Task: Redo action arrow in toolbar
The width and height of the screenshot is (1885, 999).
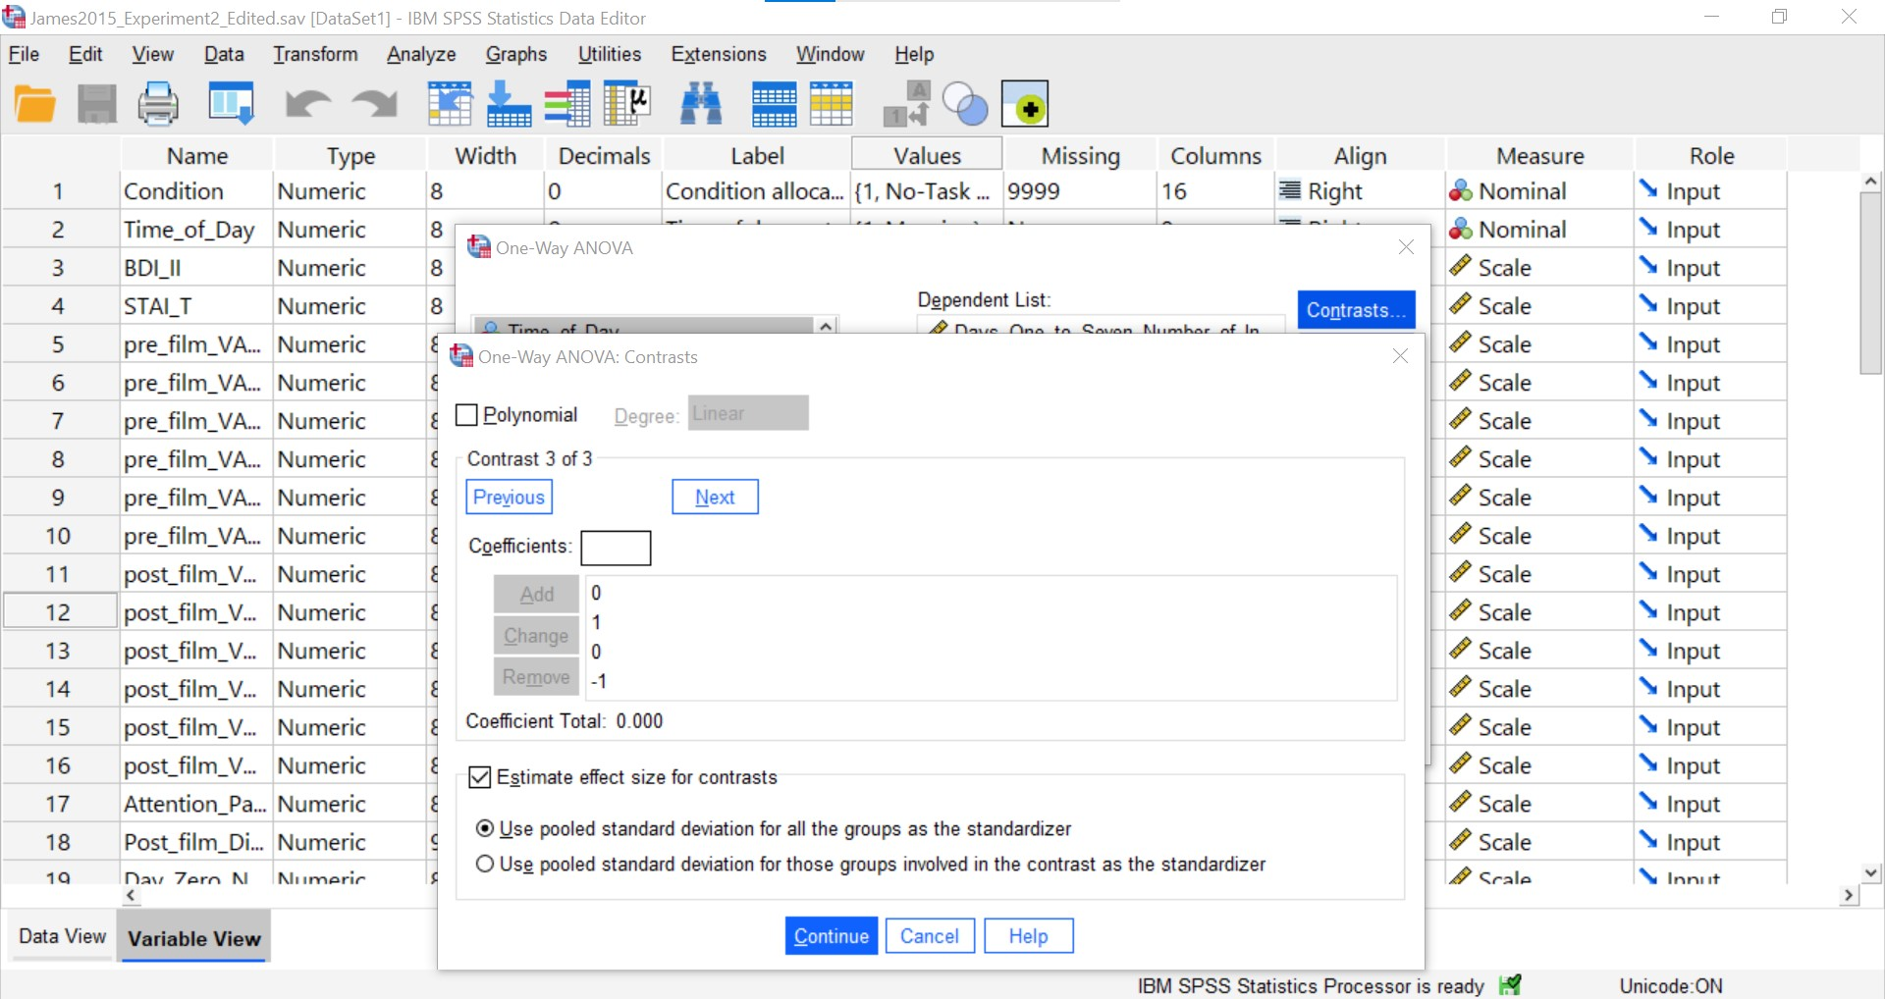Action: pos(375,104)
